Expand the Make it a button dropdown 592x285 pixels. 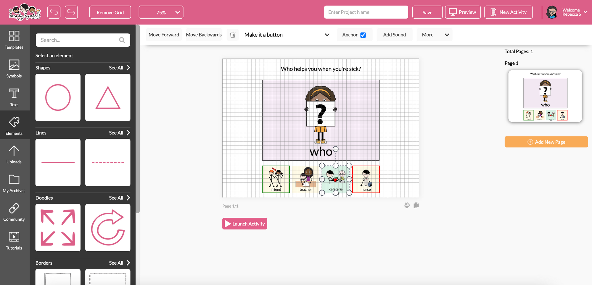coord(327,35)
